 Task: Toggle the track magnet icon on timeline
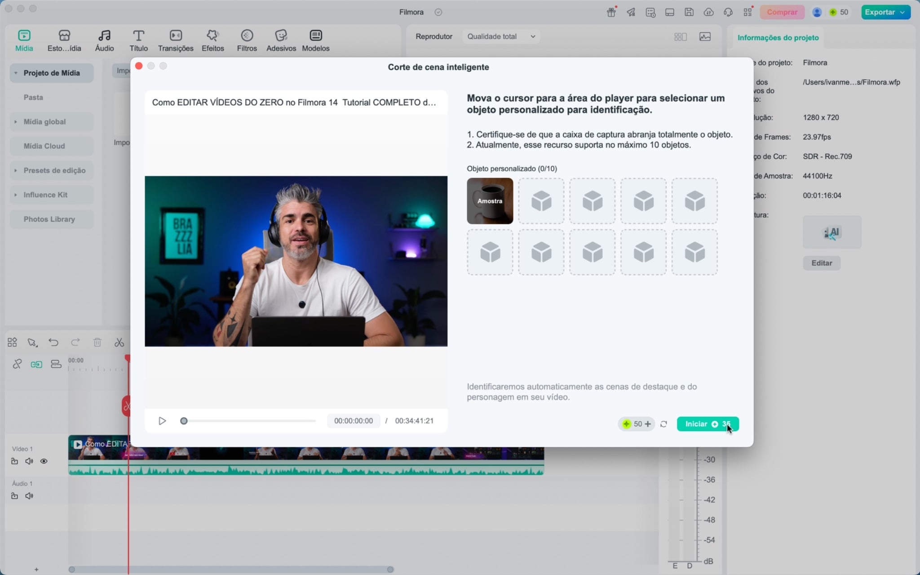point(56,364)
